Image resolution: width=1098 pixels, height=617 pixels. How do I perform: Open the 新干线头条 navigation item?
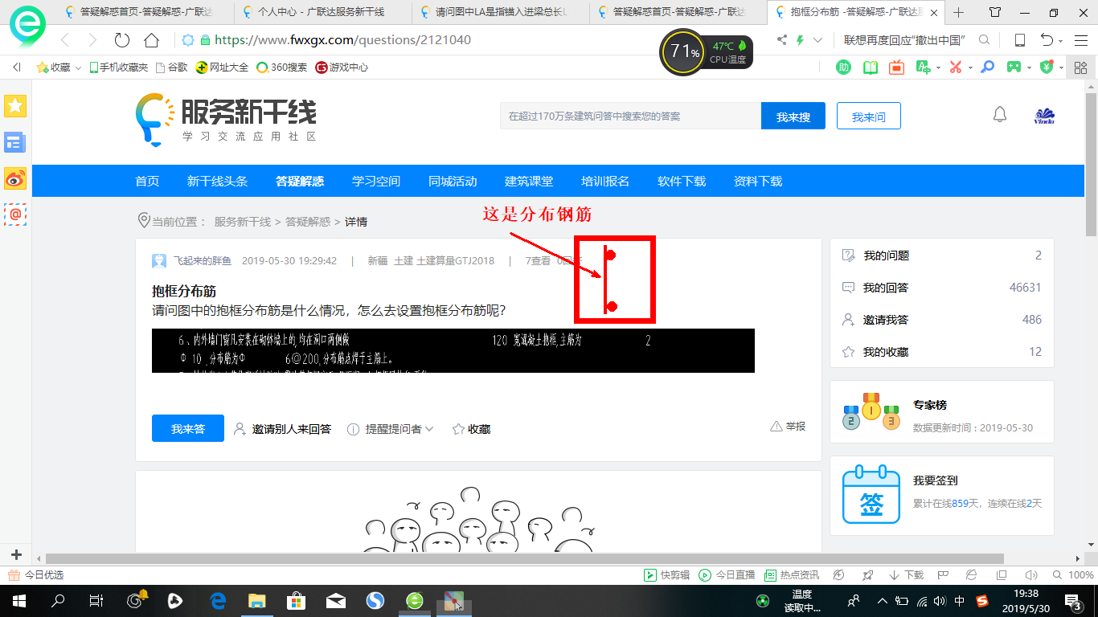point(217,182)
